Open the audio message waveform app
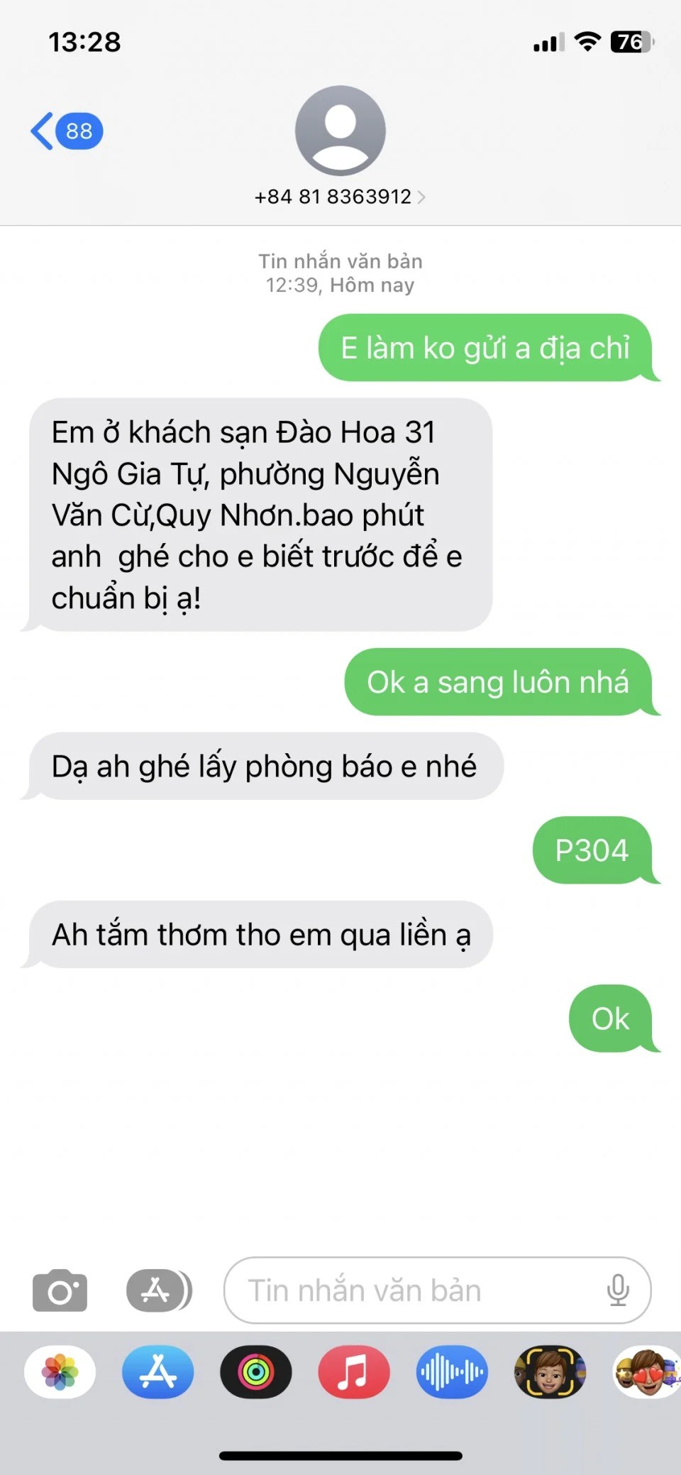Viewport: 681px width, 1475px height. click(x=452, y=1371)
